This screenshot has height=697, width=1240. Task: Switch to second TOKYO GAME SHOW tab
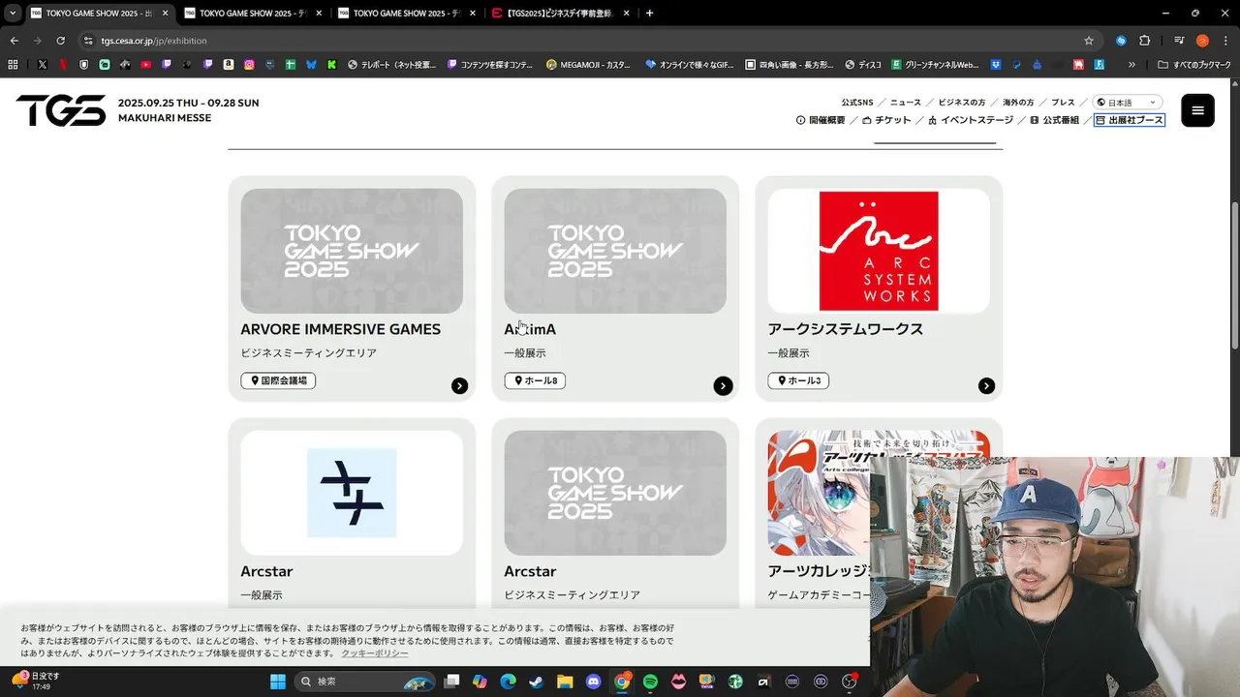tap(254, 14)
